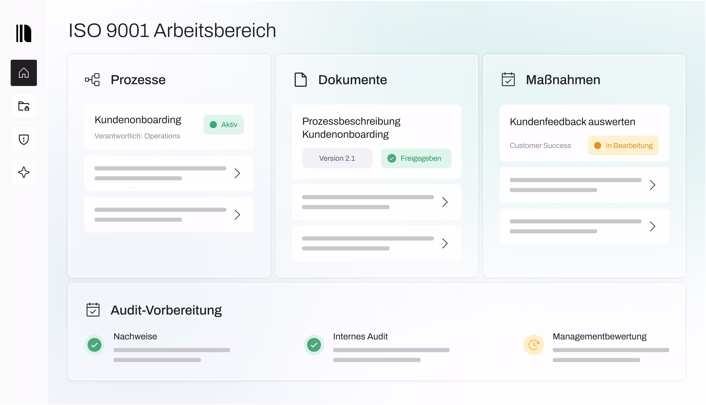This screenshot has height=405, width=706.
Task: Select the Nachweise audit item
Action: (157, 347)
